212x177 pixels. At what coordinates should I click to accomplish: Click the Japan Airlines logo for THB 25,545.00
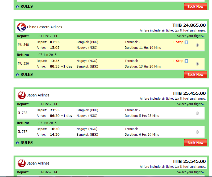pos(22,163)
